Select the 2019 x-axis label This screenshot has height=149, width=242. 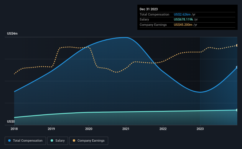[51, 129]
